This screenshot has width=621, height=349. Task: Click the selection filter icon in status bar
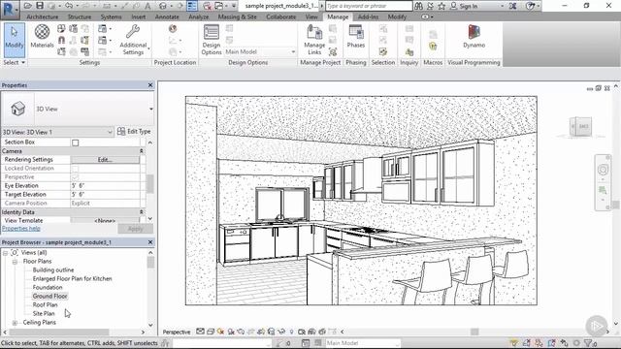click(589, 343)
